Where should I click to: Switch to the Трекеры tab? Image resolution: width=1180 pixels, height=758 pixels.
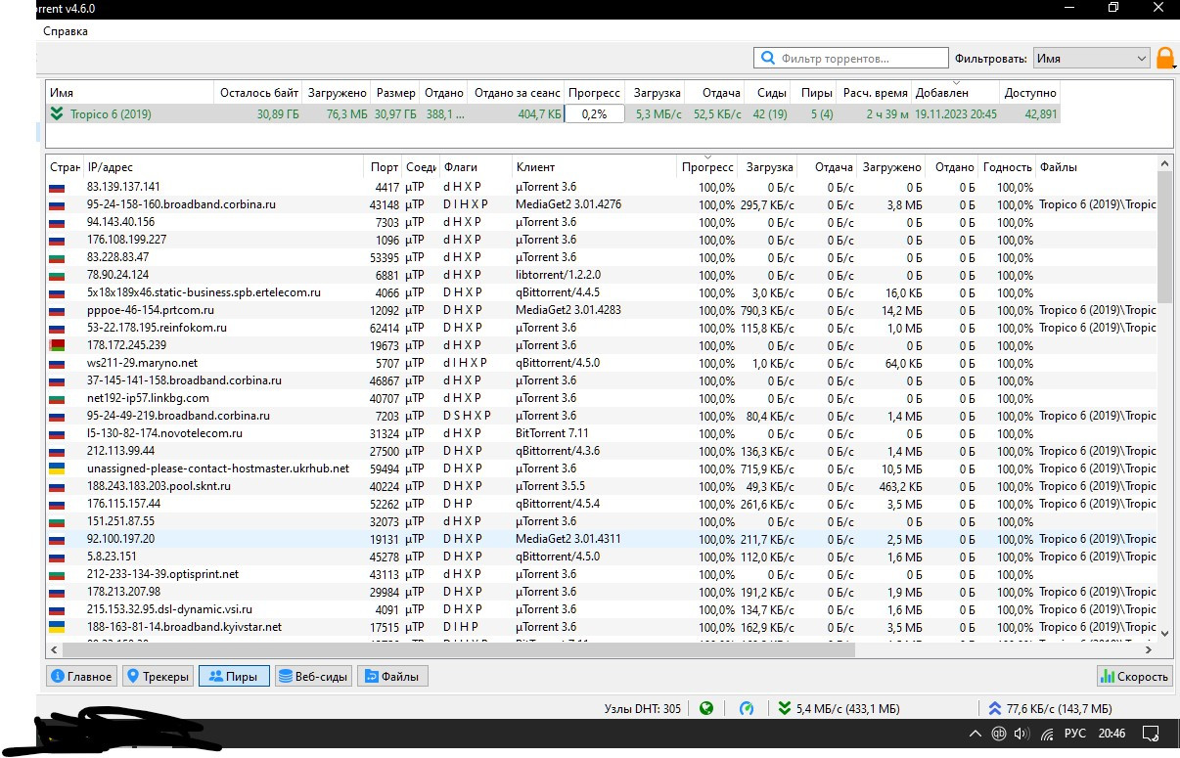pos(158,676)
